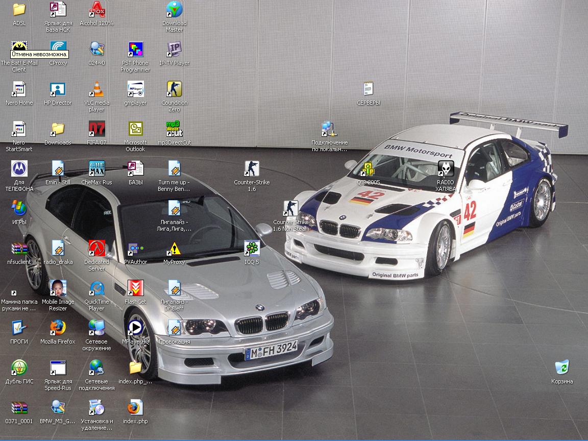Click the QIP 2005 messenger icon
The height and width of the screenshot is (441, 588).
(x=368, y=169)
